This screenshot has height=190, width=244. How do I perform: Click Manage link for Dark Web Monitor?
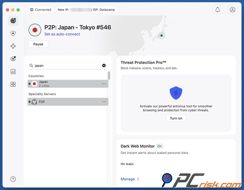click(128, 179)
